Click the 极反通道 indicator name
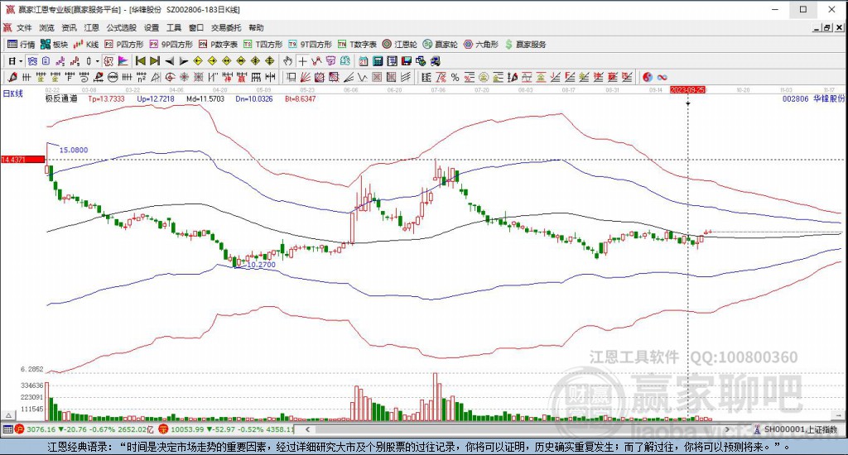The height and width of the screenshot is (455, 848). point(61,99)
